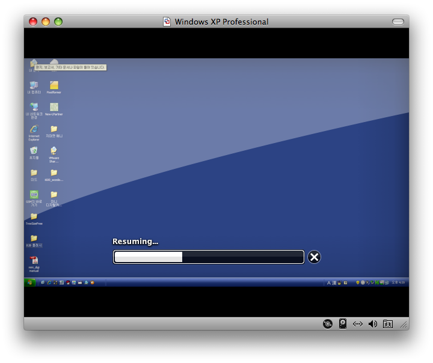Launch Internet Explorer from quick launch
Image resolution: width=433 pixels, height=363 pixels.
(49, 282)
